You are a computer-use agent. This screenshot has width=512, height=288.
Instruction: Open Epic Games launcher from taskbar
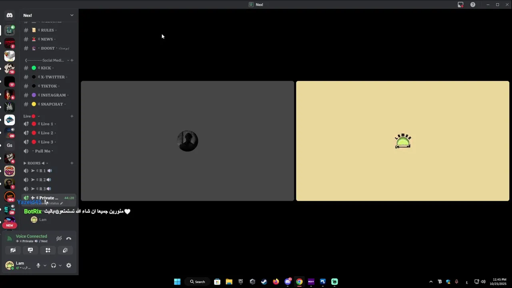pos(240,282)
